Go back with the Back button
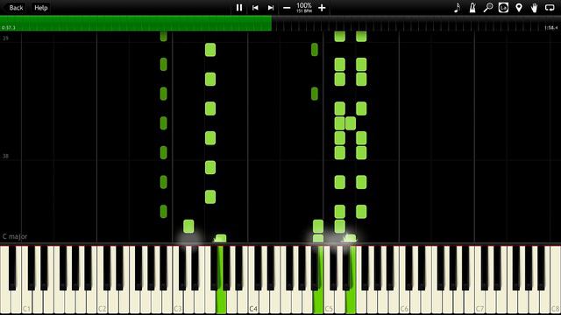The width and height of the screenshot is (561, 315). tap(16, 8)
